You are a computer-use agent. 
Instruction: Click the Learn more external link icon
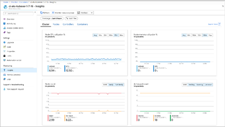[x=219, y=24]
